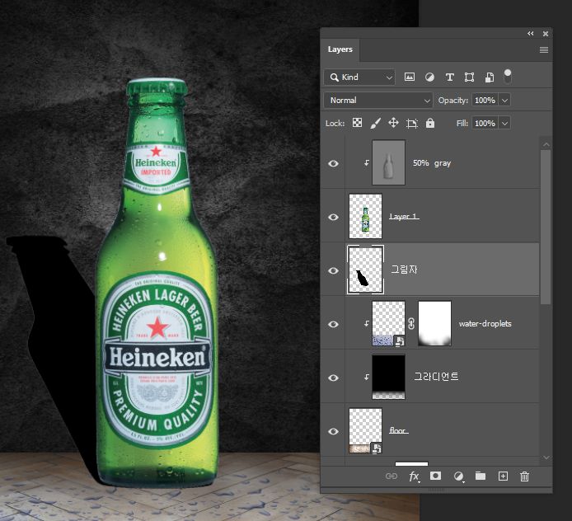Click scroll down arrow in layers list
Screen dimensions: 572x521
(546, 458)
